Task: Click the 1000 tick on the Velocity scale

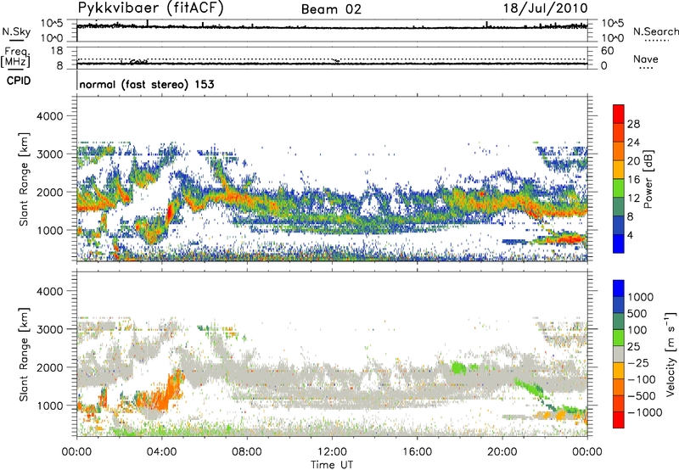Action: point(640,297)
